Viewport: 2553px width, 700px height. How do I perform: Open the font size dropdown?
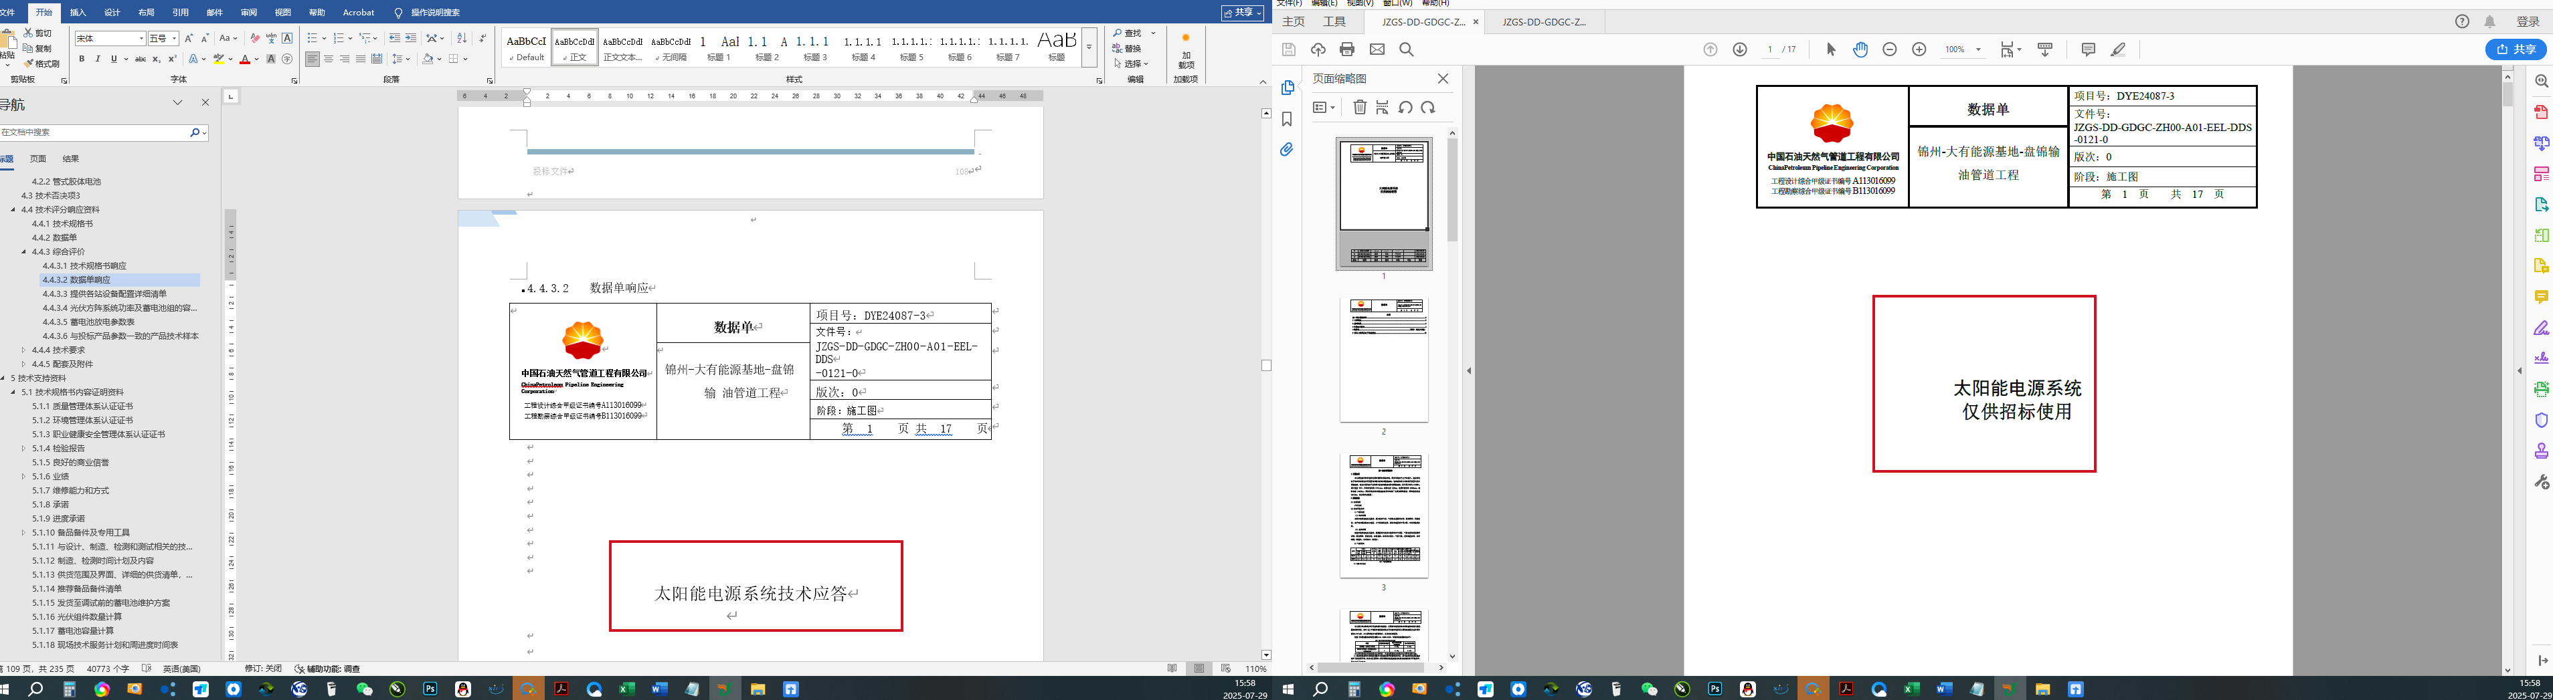tap(175, 39)
